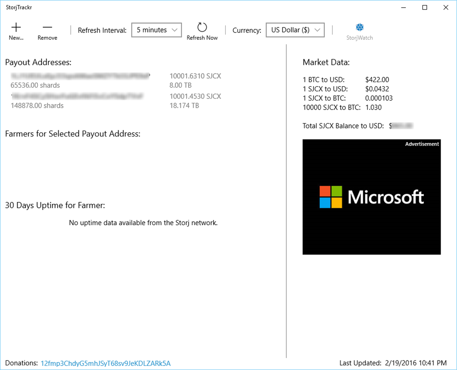The width and height of the screenshot is (457, 370).
Task: Click the 10001.6310 SJCX balance entry
Action: click(x=195, y=76)
